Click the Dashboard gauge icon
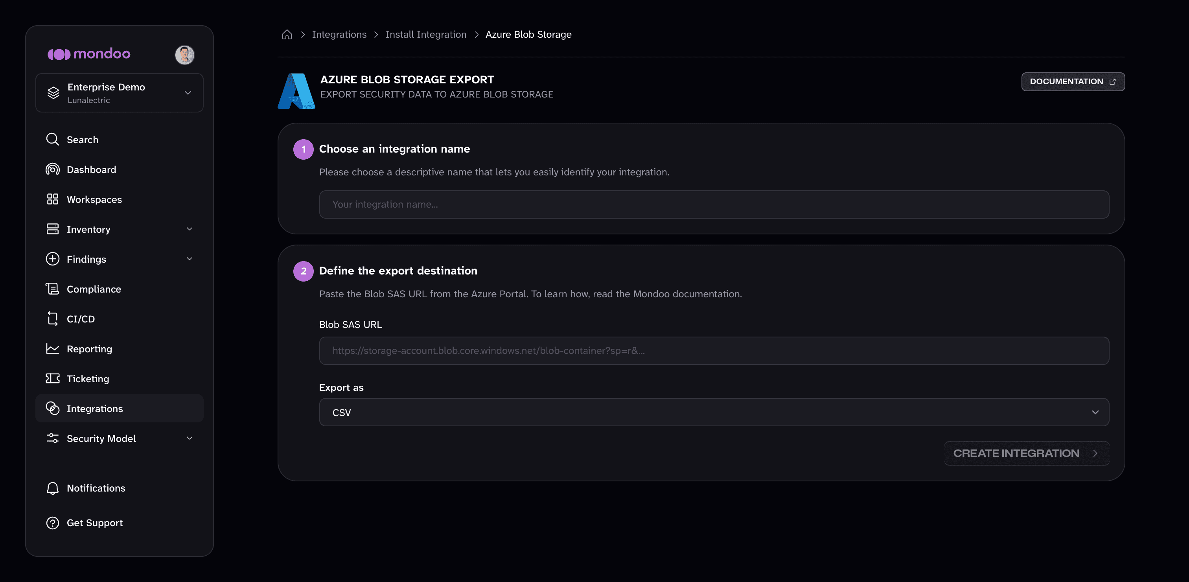This screenshot has height=582, width=1189. click(x=52, y=169)
